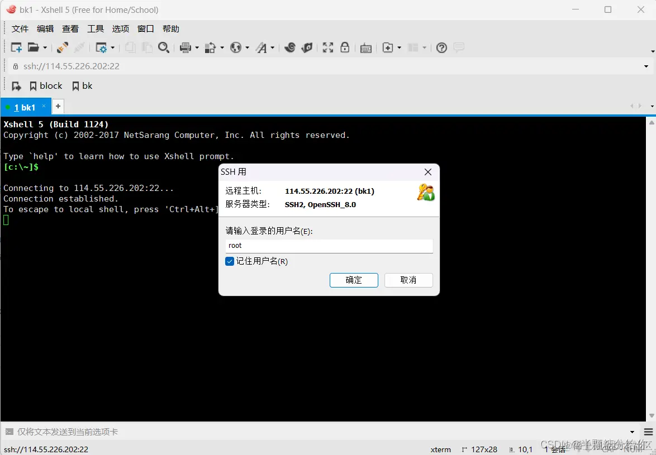Click the Copy icon in toolbar

[x=130, y=47]
